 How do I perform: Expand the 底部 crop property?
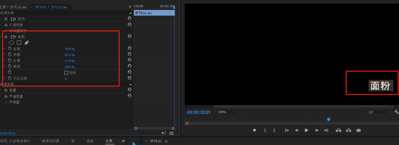point(4,66)
